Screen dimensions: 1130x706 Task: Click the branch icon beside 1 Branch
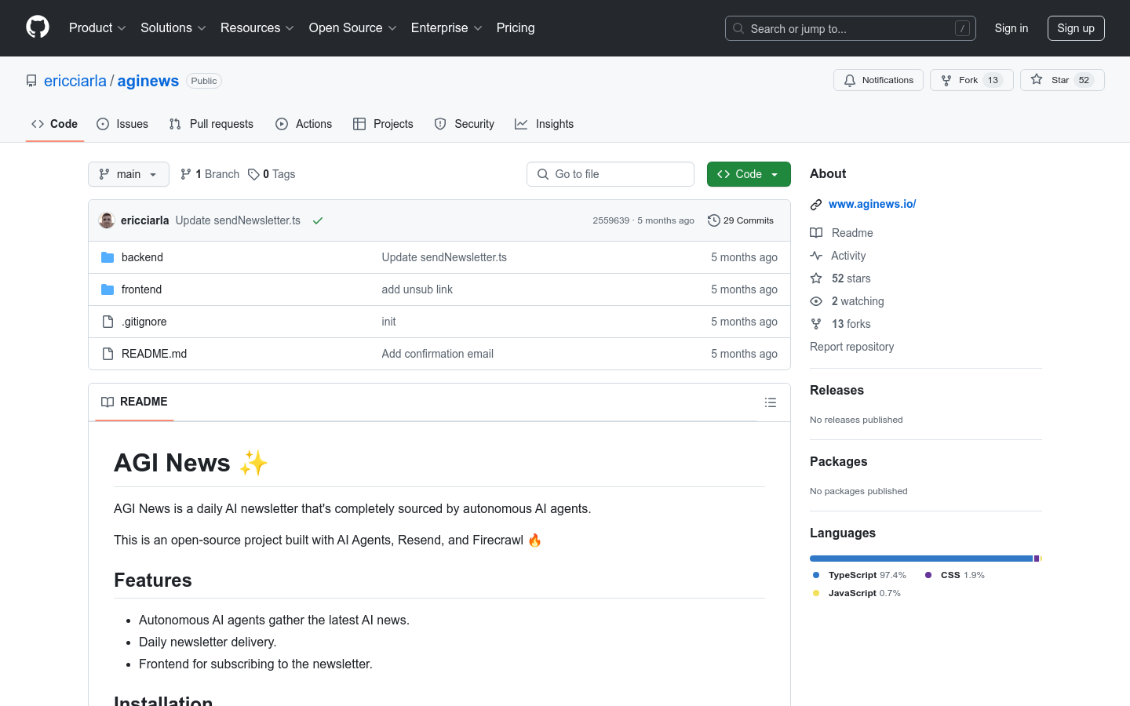coord(186,174)
